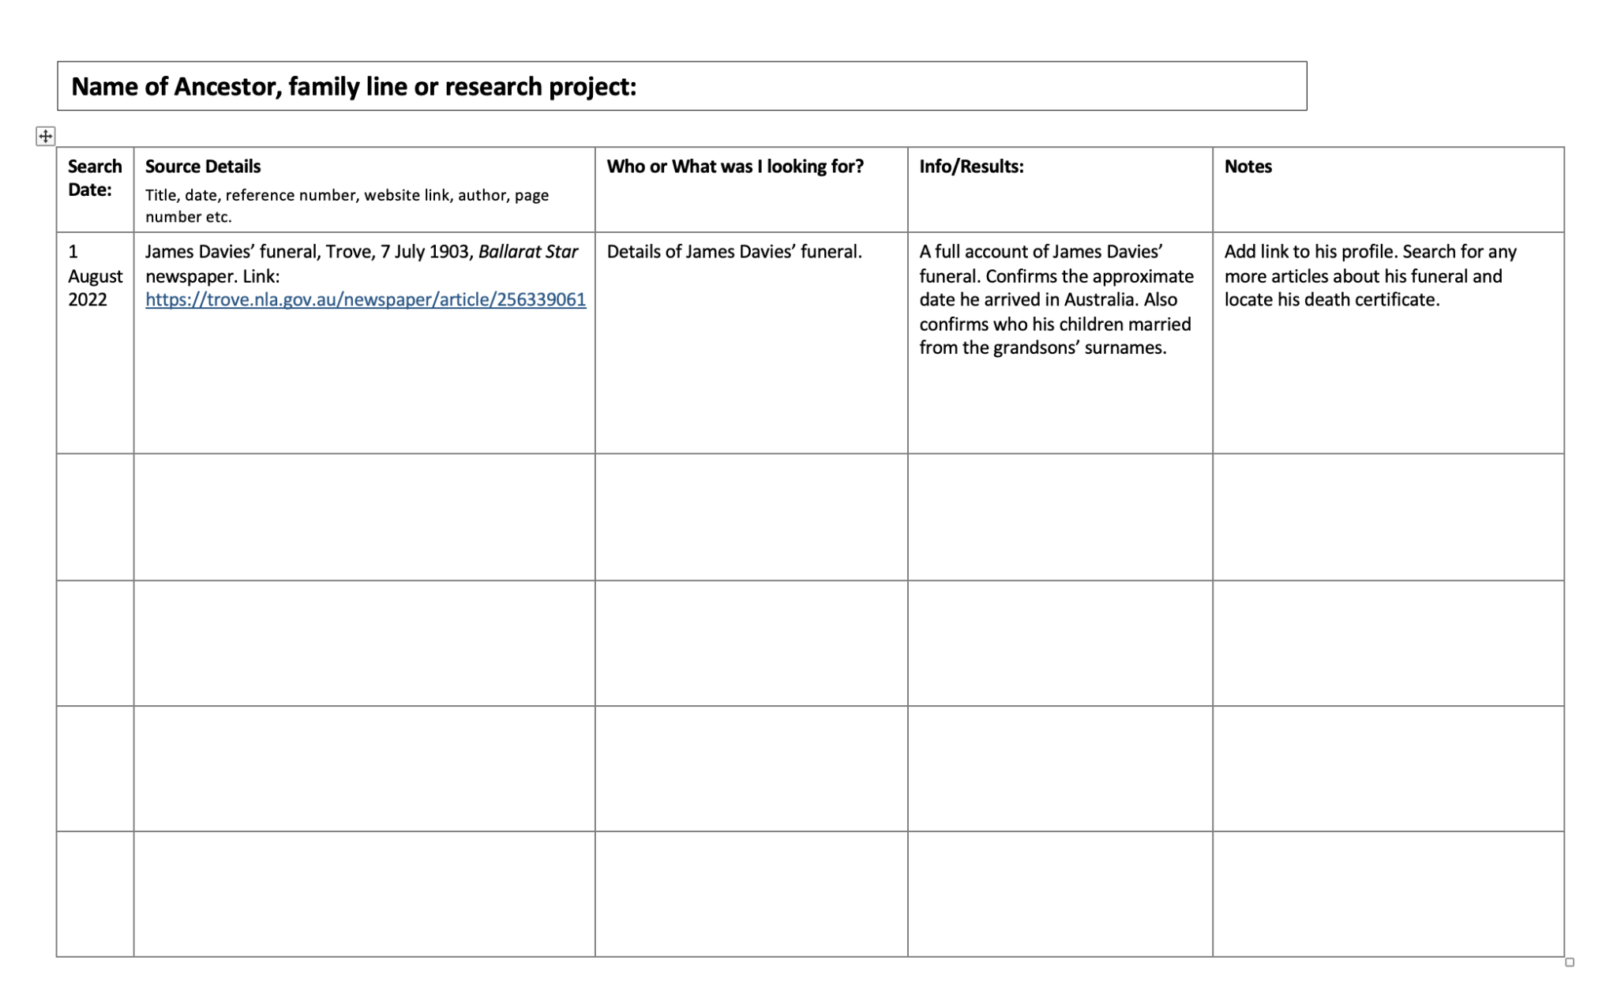Click the 'Who or What was I looking for?' header
Viewport: 1617px width, 987px height.
[x=734, y=167]
